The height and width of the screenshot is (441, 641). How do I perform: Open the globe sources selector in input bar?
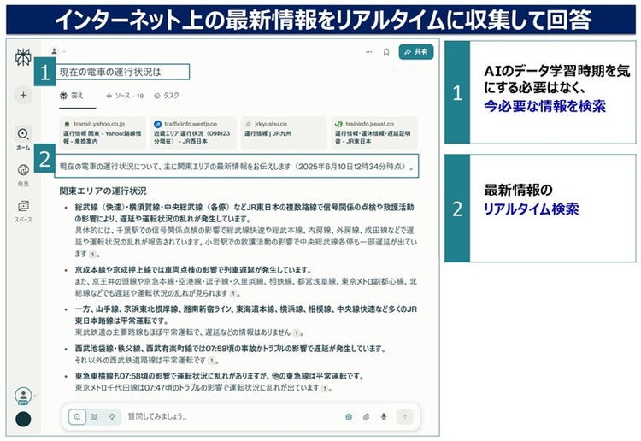(349, 417)
